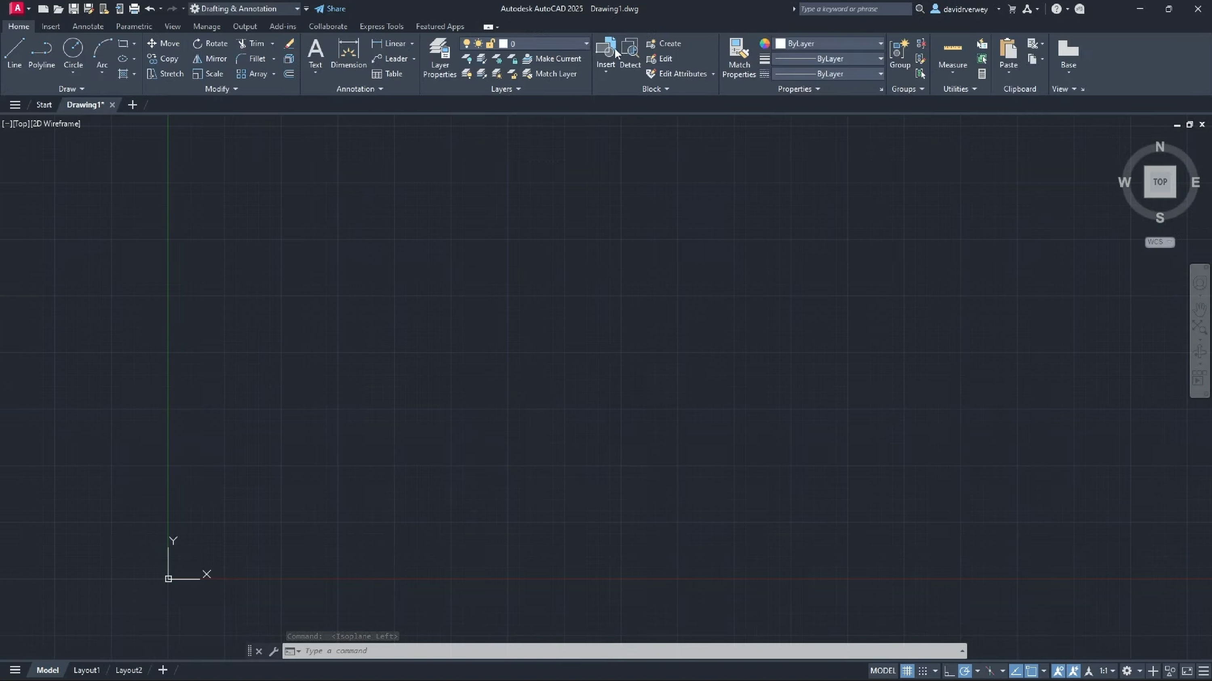Select the Line drawing tool

coord(14,52)
